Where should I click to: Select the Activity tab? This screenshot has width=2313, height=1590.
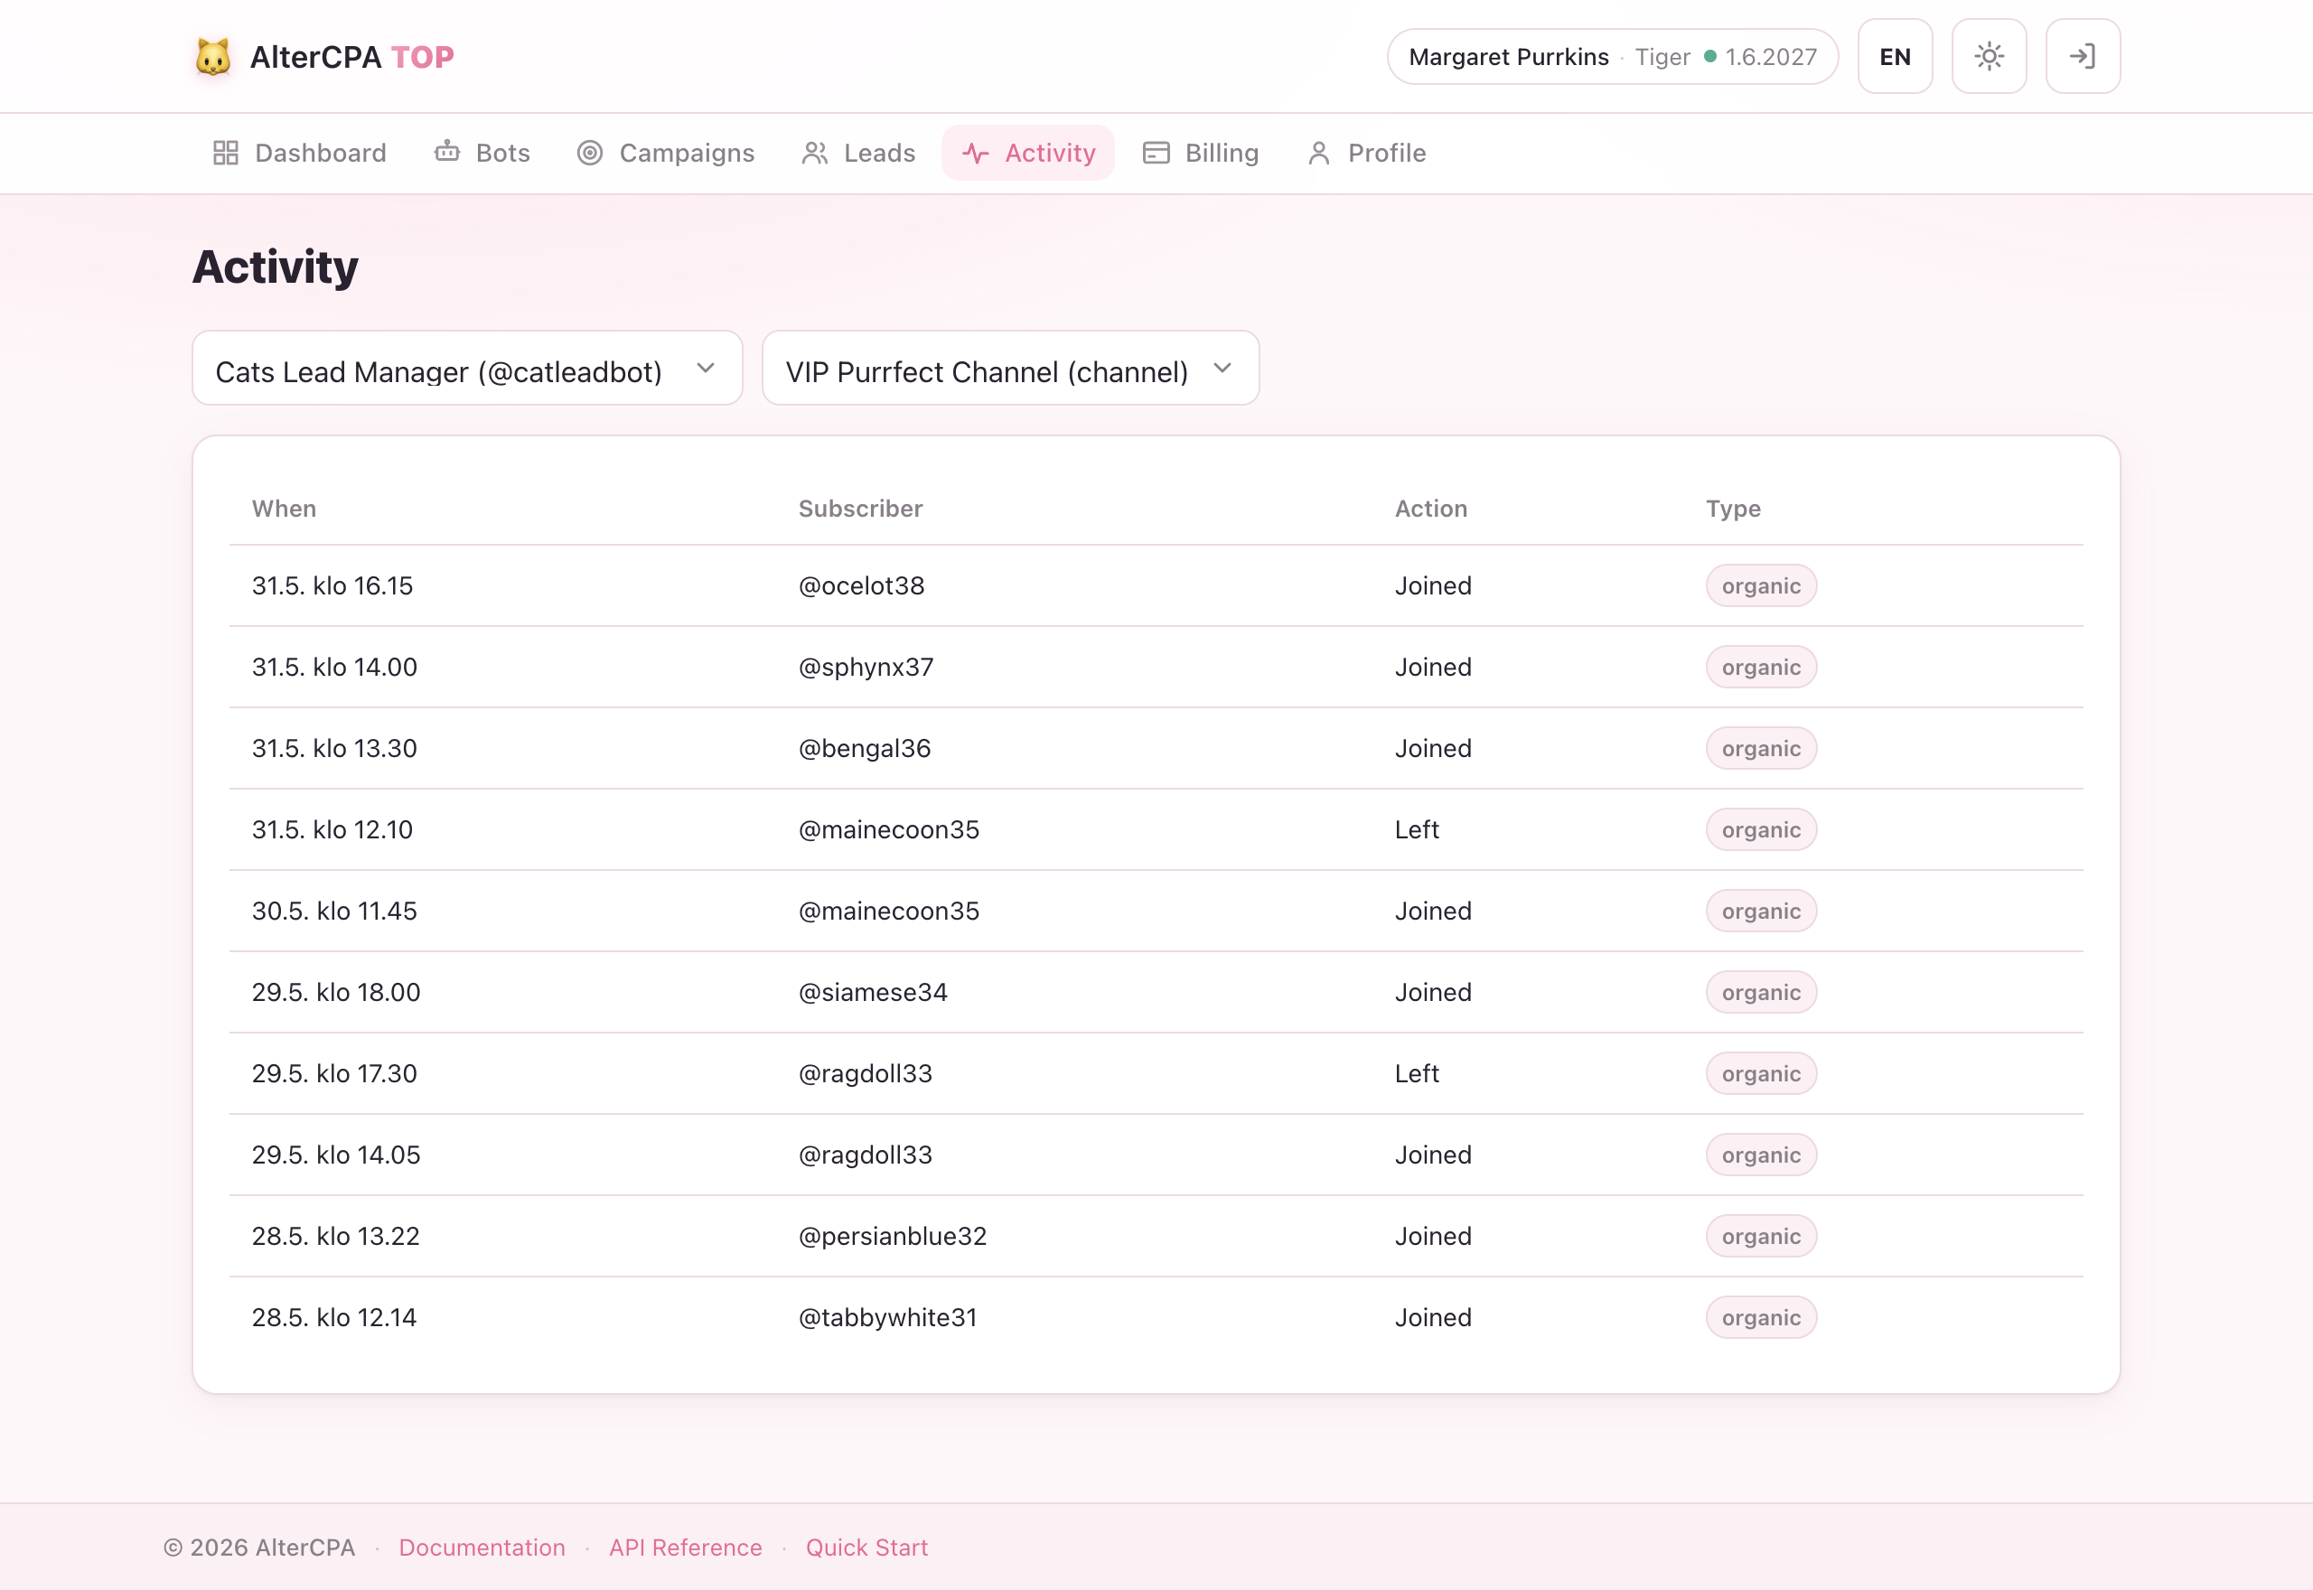click(x=1028, y=153)
